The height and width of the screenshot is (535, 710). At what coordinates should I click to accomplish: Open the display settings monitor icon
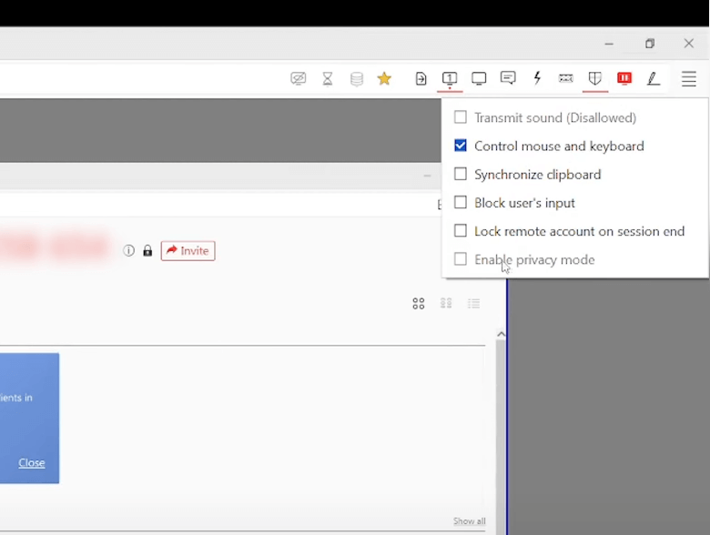(479, 79)
